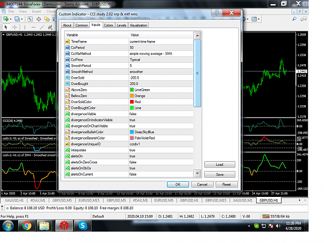
Task: Launch Chrome from the taskbar
Action: (x=26, y=225)
